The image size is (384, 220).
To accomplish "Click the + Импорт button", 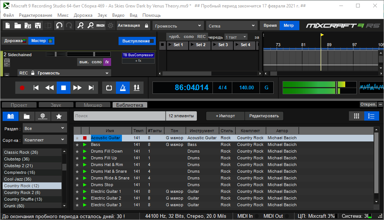I will click(225, 116).
